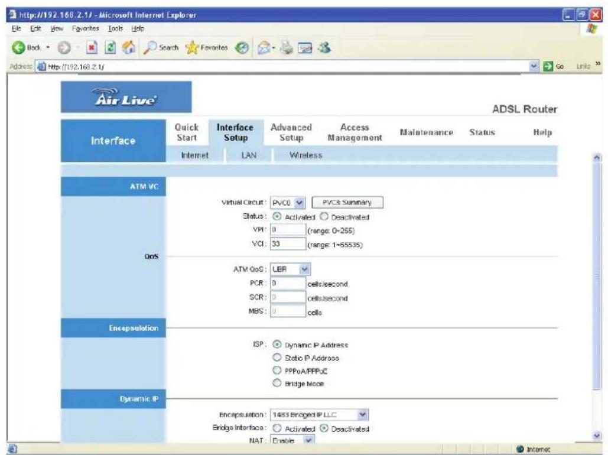The width and height of the screenshot is (608, 455).
Task: Open the Wireless sub-tab
Action: [x=306, y=155]
